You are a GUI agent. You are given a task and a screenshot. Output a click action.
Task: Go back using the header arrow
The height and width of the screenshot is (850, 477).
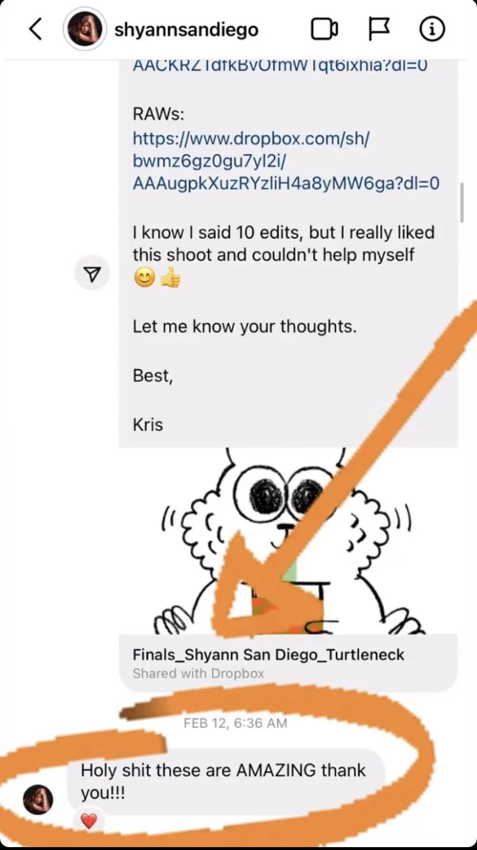[x=36, y=29]
